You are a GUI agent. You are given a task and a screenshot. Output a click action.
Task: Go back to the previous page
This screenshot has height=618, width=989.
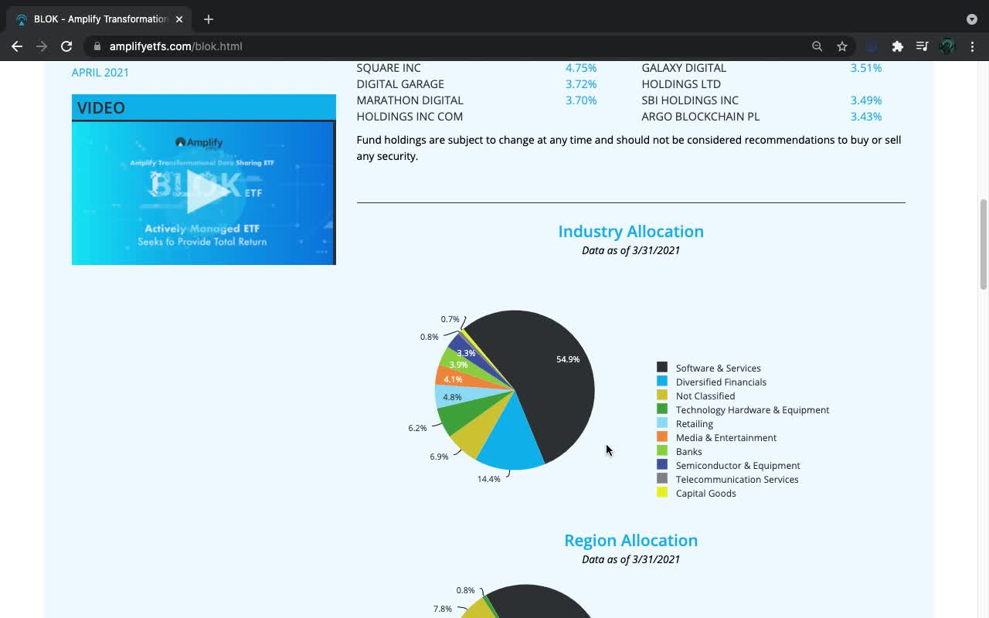tap(17, 46)
